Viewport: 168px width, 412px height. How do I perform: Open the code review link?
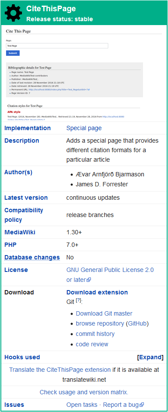pyautogui.click(x=92, y=344)
